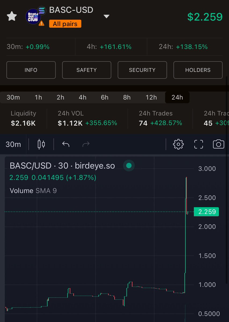Screen dimensions: 229x322
Task: Click the 30m +0.99% change stat
Action: coord(28,47)
